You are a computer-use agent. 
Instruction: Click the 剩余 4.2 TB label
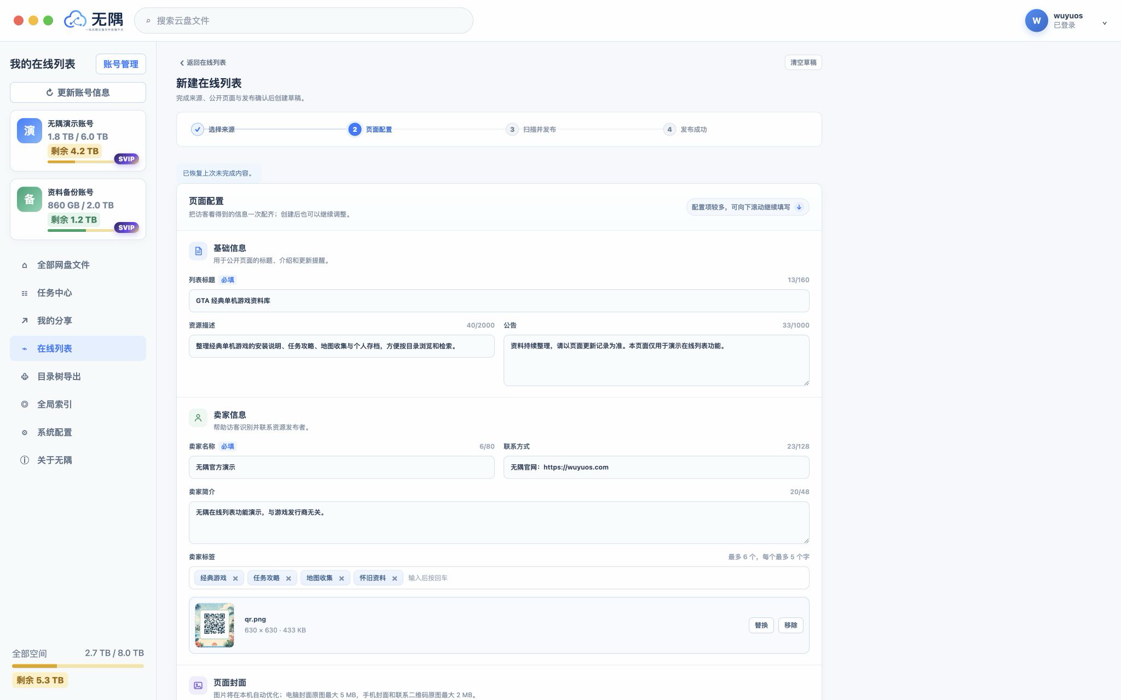click(74, 151)
